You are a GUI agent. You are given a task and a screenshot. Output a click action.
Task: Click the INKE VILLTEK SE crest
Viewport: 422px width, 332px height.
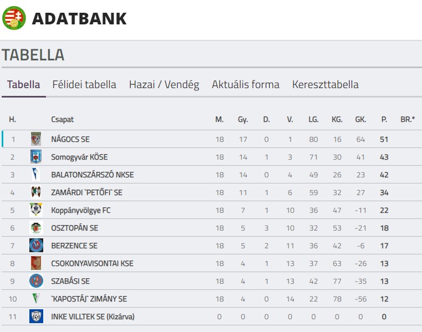tap(36, 316)
